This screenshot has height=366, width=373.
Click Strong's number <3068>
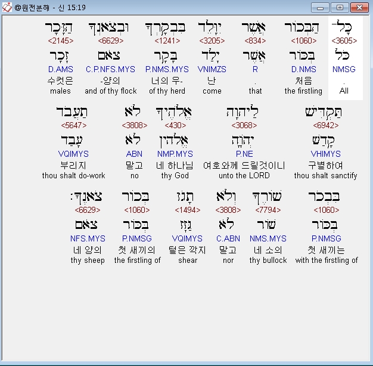(244, 125)
